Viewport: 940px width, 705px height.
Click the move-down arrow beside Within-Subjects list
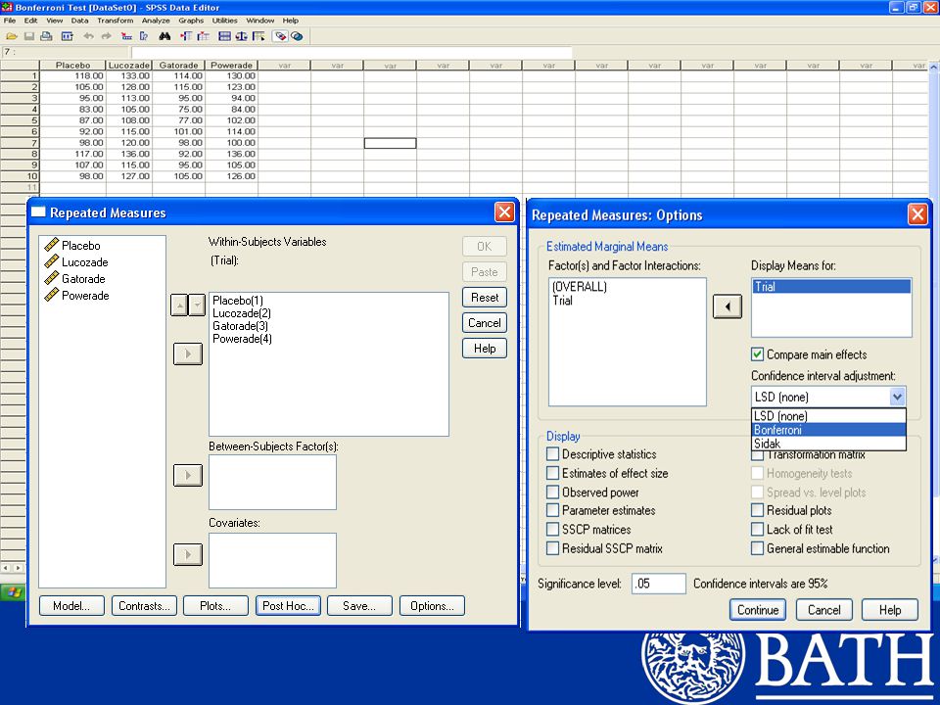197,305
